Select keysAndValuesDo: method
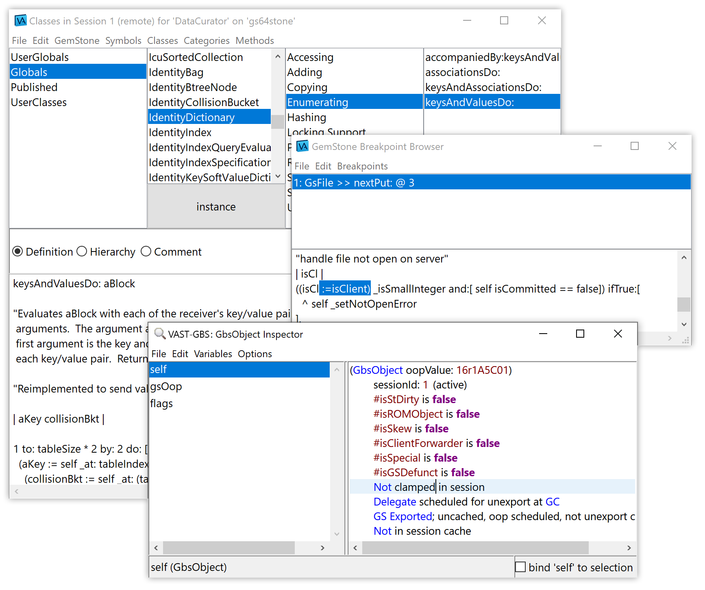 point(492,102)
